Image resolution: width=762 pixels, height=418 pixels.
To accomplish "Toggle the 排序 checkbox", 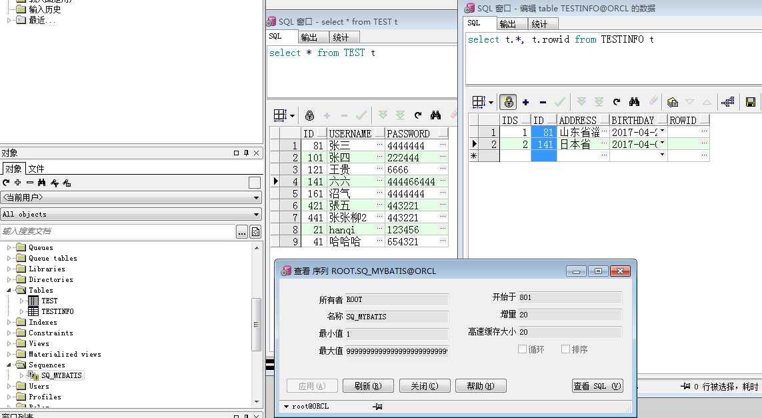I will coord(565,349).
